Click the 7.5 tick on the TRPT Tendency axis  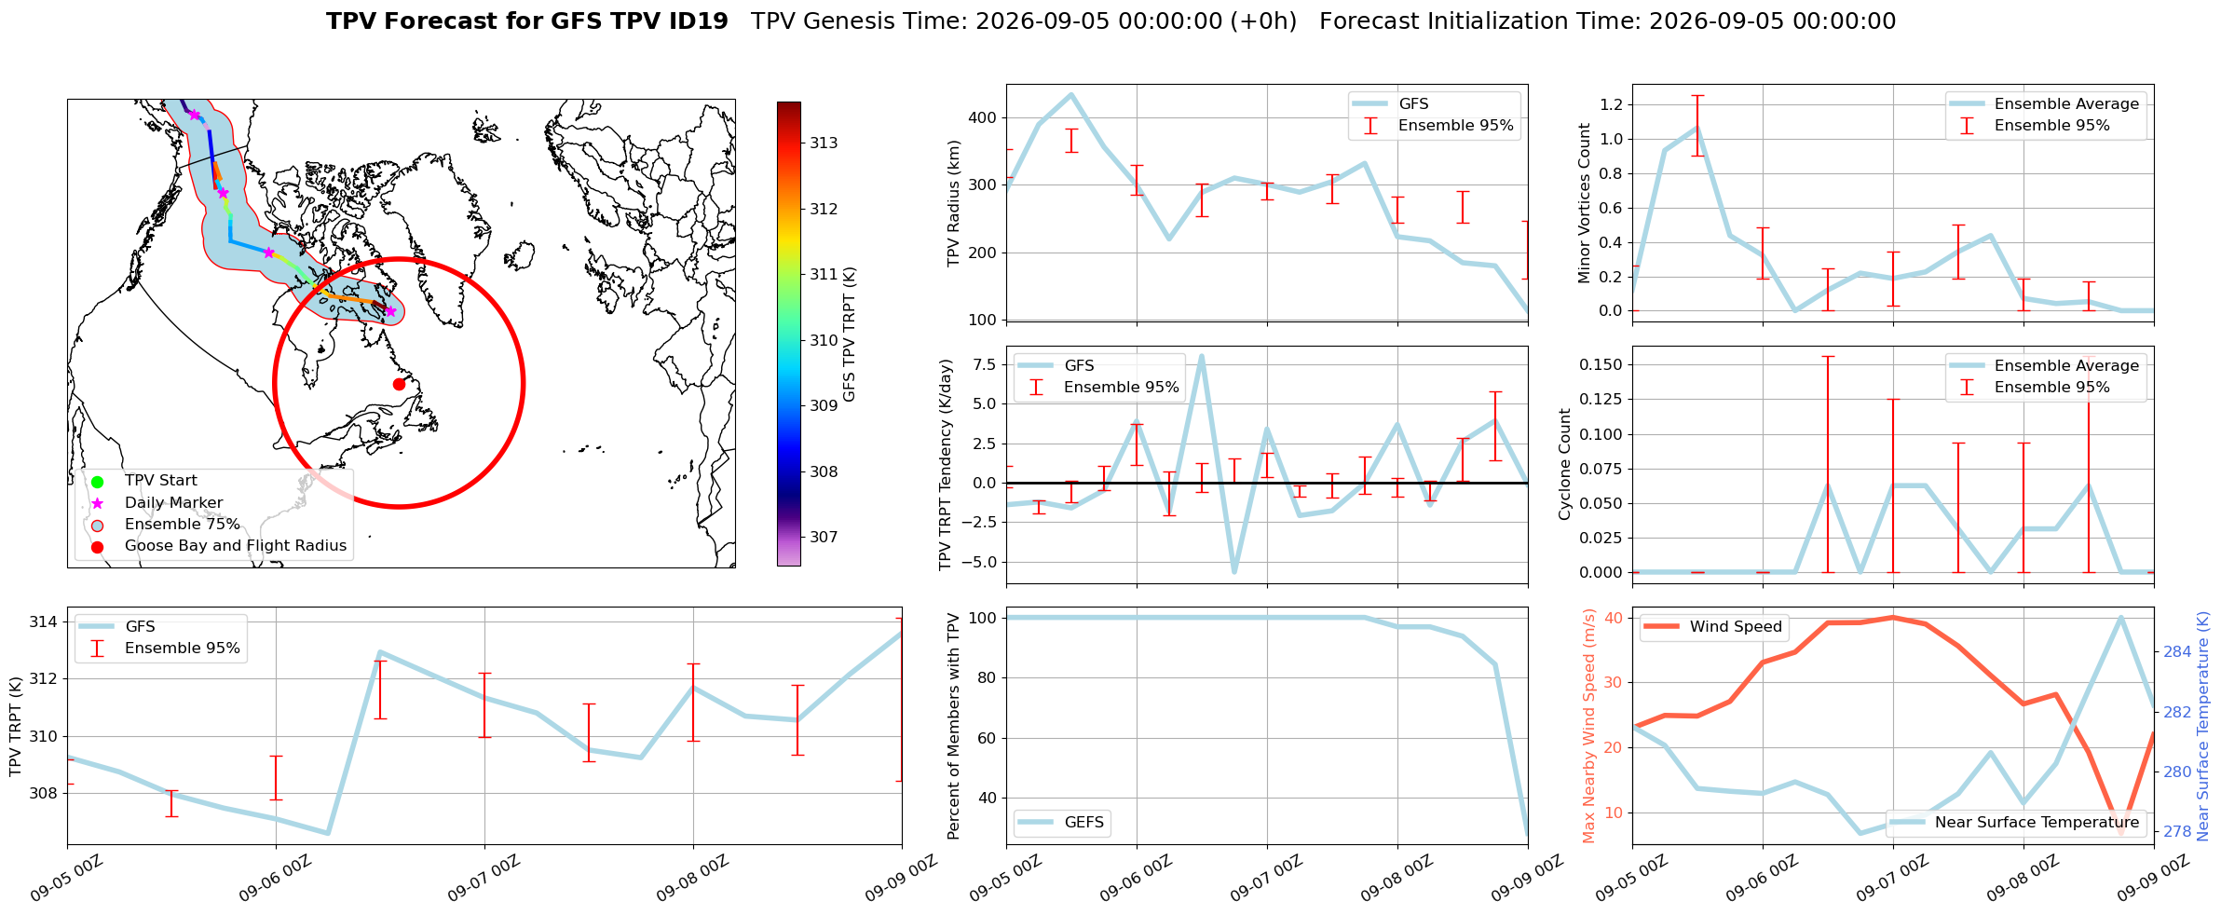[985, 364]
